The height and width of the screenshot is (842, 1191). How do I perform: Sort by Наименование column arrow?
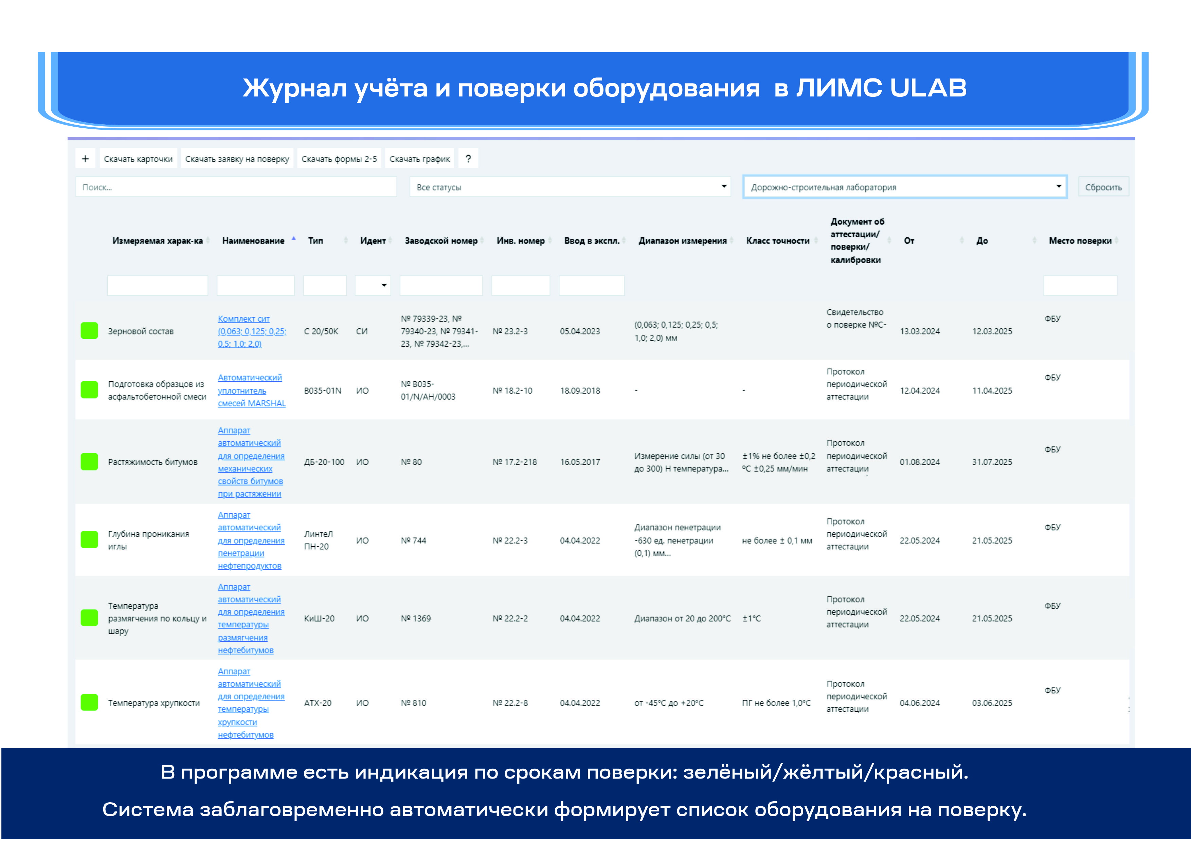click(x=294, y=239)
